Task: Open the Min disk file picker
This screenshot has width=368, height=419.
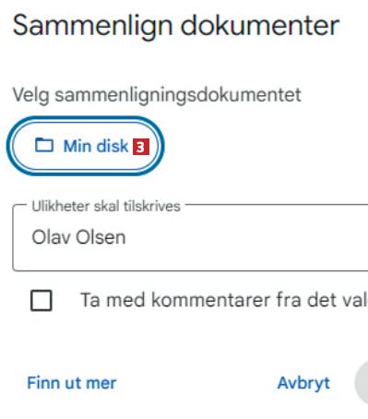Action: (86, 146)
